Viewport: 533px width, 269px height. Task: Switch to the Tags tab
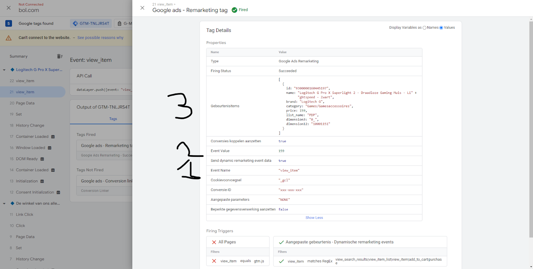point(113,119)
